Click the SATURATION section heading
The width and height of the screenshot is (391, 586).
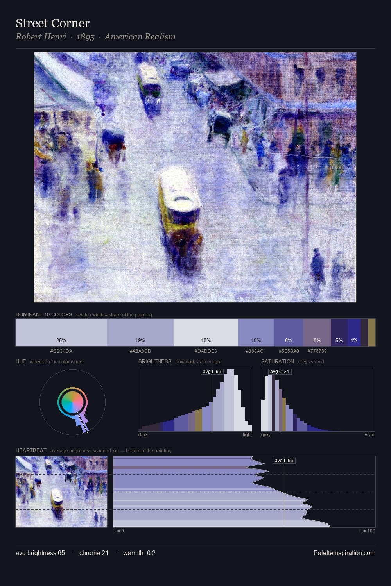[278, 361]
